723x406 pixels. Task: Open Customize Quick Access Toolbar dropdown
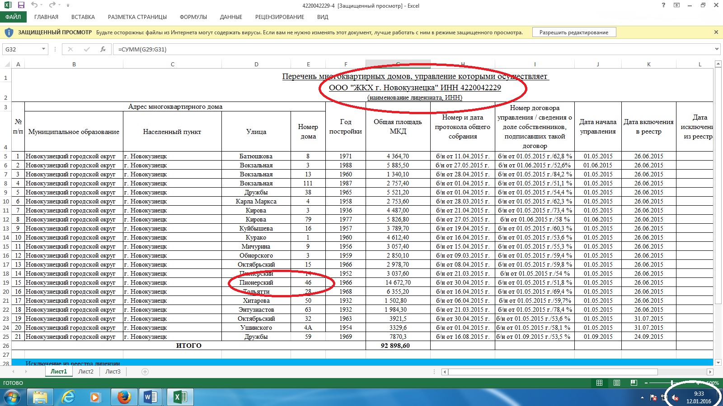tap(68, 5)
